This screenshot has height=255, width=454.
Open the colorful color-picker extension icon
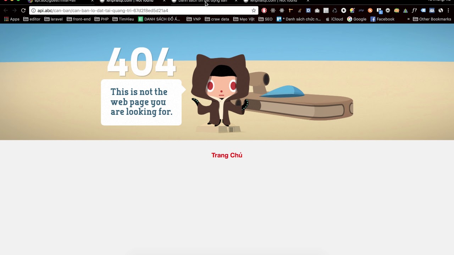(x=352, y=11)
